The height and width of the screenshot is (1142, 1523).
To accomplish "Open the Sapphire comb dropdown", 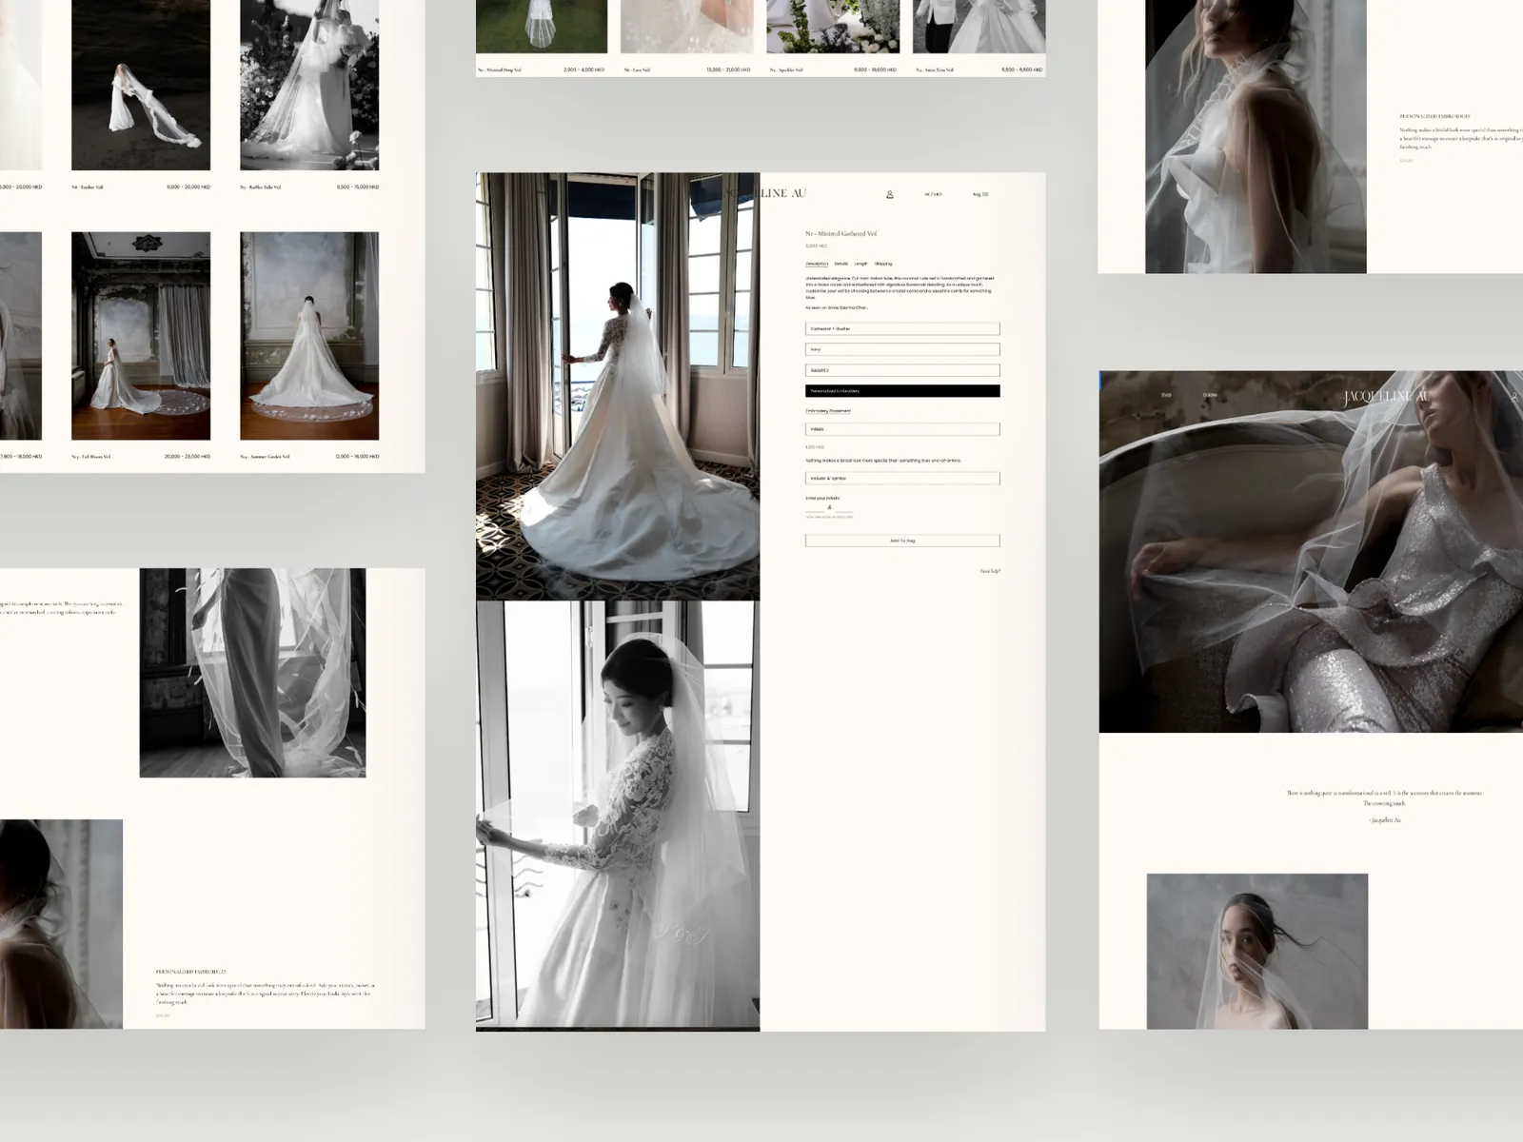I will (x=902, y=370).
